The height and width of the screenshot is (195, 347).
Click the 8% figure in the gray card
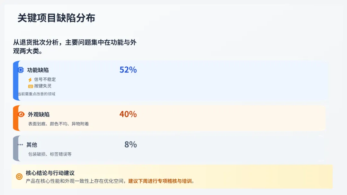pyautogui.click(x=130, y=145)
